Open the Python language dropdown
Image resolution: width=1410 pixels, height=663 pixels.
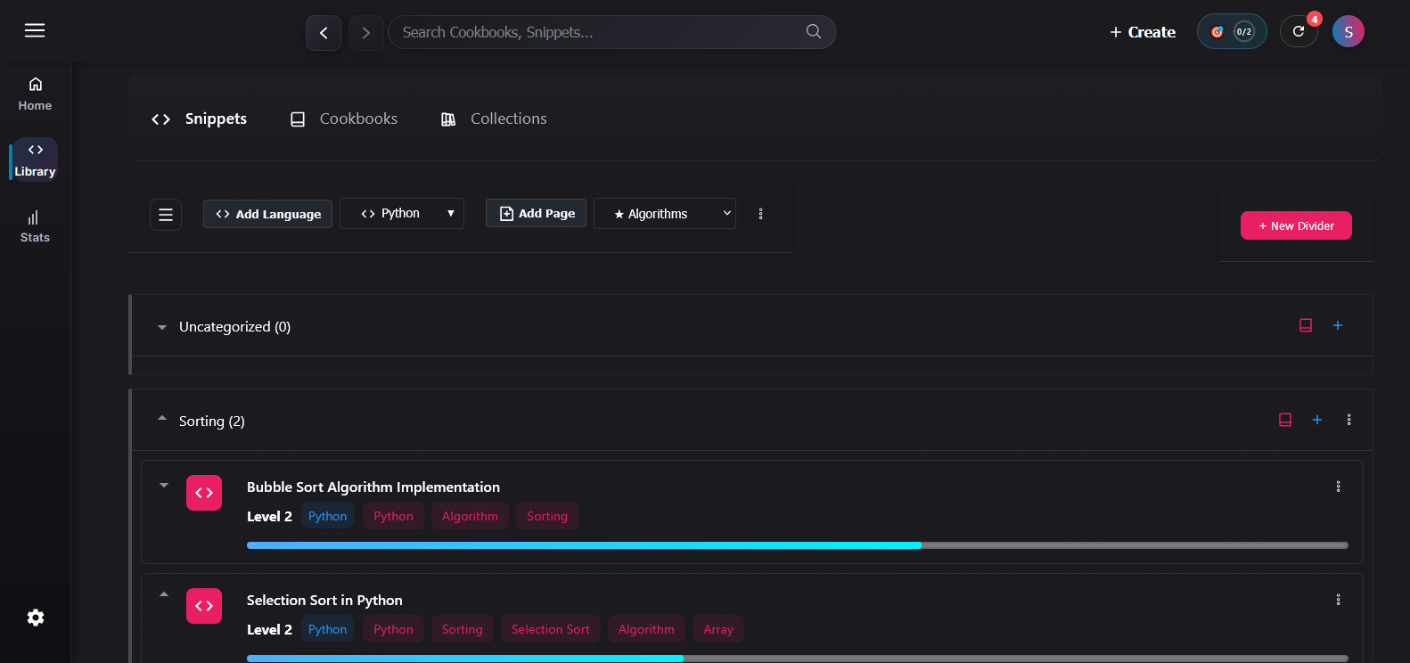(x=402, y=214)
